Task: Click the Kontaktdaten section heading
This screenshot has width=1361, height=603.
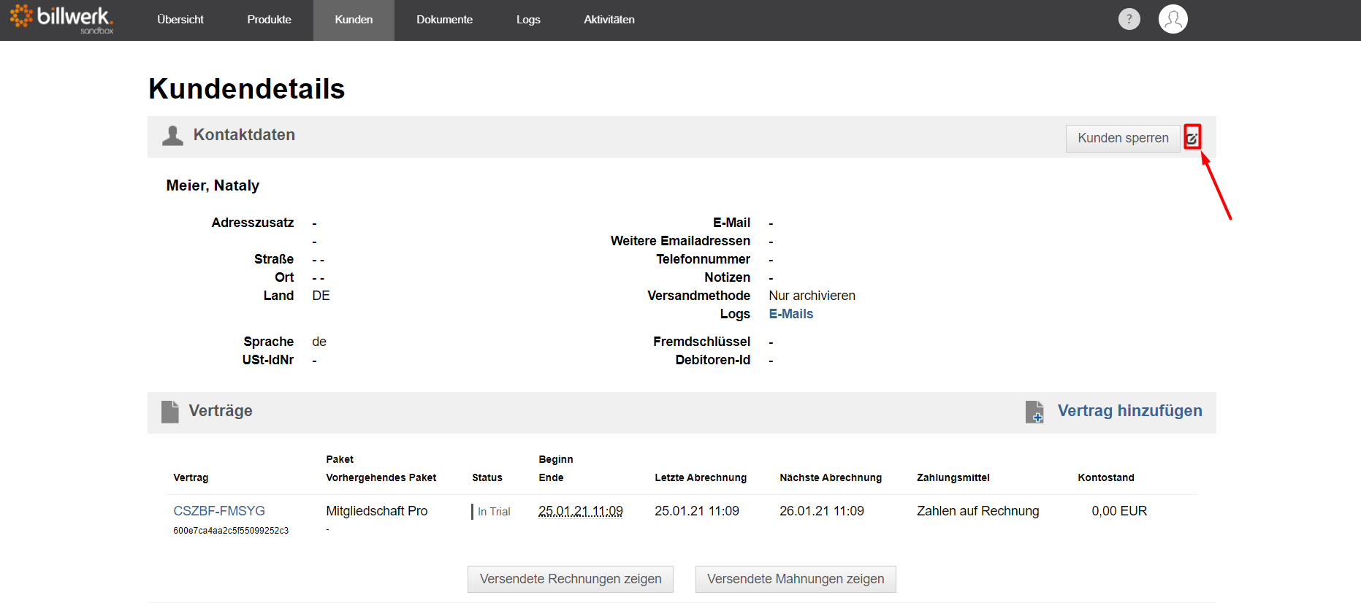Action: click(x=244, y=135)
